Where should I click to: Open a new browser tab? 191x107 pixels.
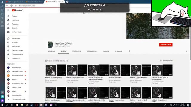coord(67,2)
